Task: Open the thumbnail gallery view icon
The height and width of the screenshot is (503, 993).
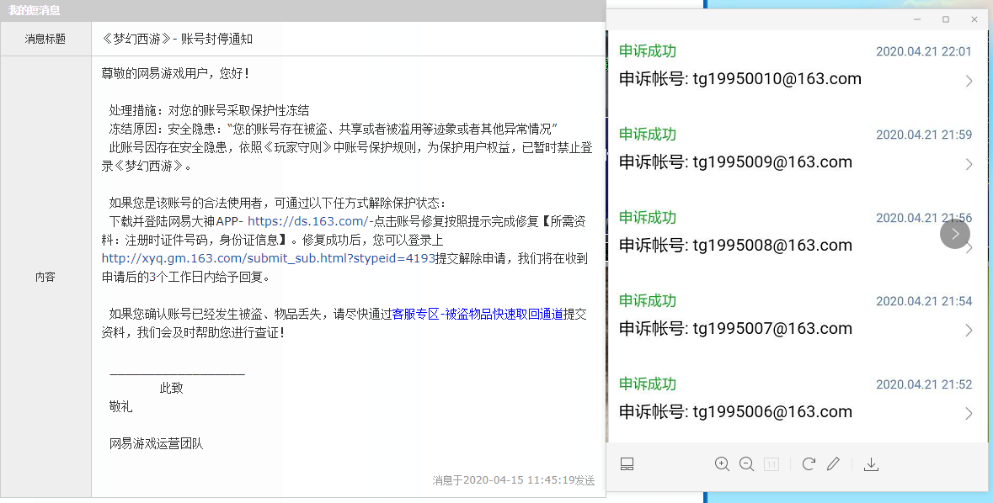Action: point(627,464)
